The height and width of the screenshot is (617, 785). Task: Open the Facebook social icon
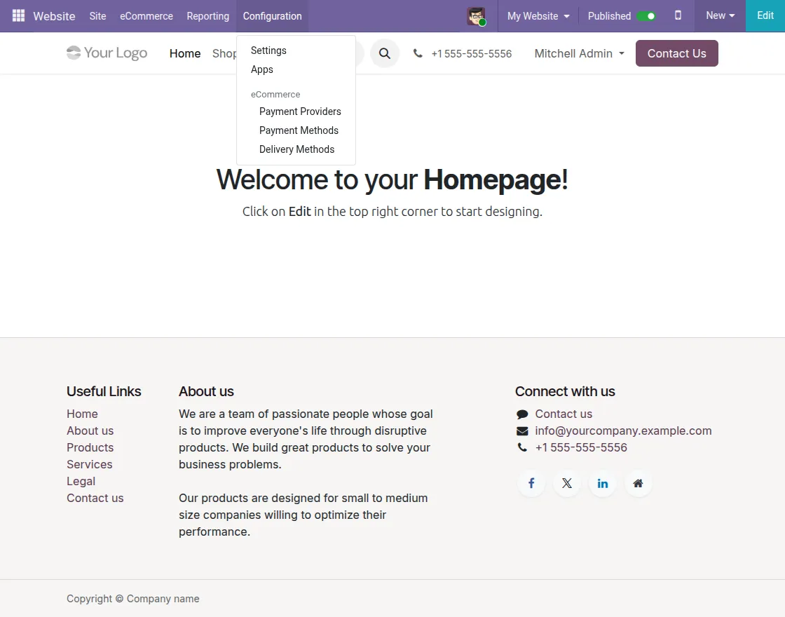tap(531, 483)
